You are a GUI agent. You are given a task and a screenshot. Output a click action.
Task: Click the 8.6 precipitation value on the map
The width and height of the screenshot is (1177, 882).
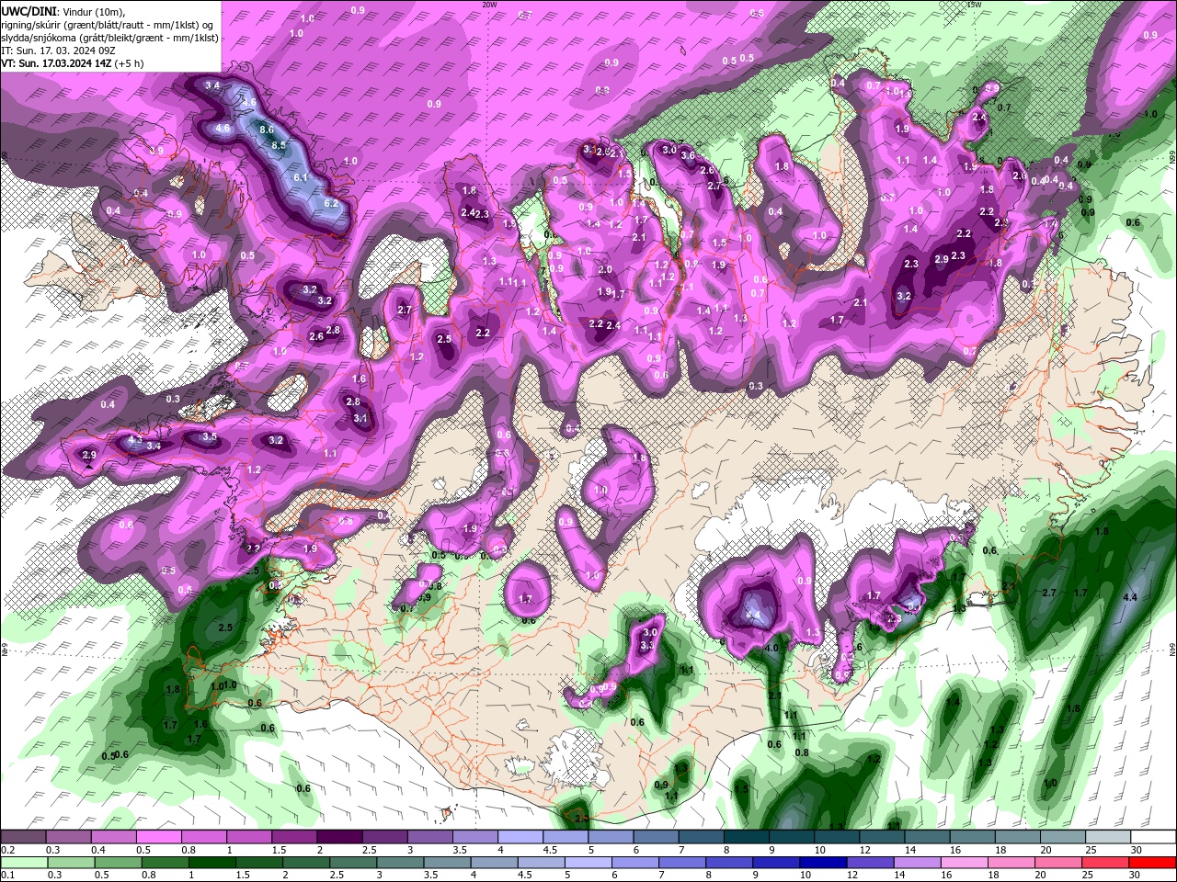[267, 130]
